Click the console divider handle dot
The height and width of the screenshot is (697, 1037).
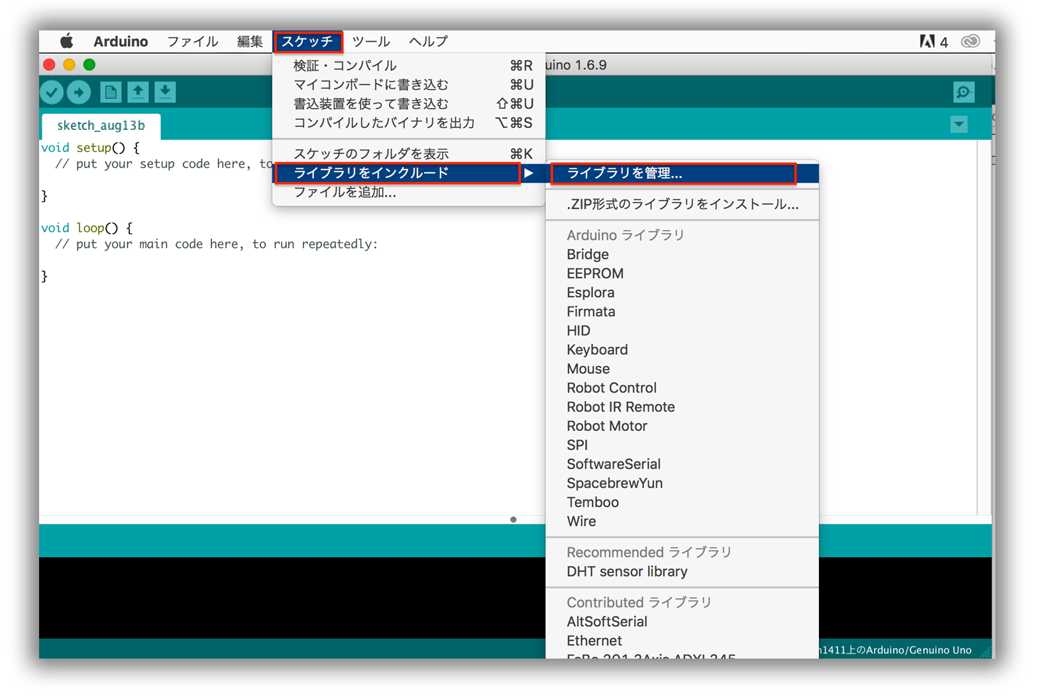(513, 520)
